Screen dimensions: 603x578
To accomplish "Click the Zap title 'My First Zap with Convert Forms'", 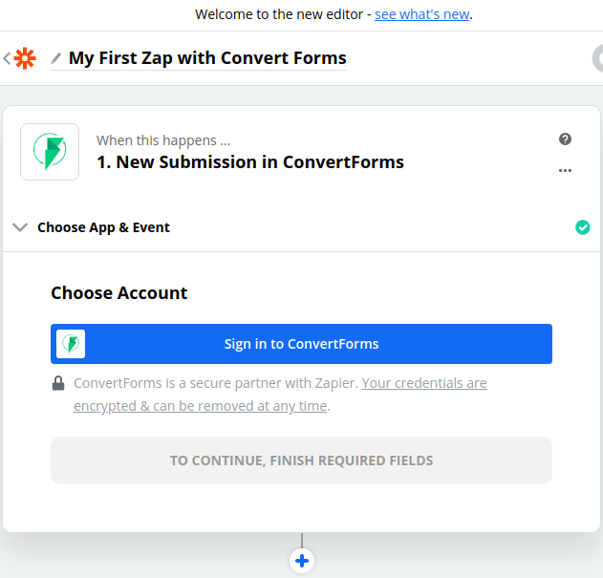I will click(x=207, y=58).
